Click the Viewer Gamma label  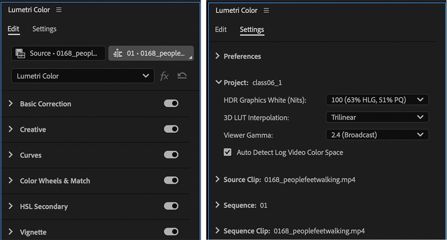(248, 135)
